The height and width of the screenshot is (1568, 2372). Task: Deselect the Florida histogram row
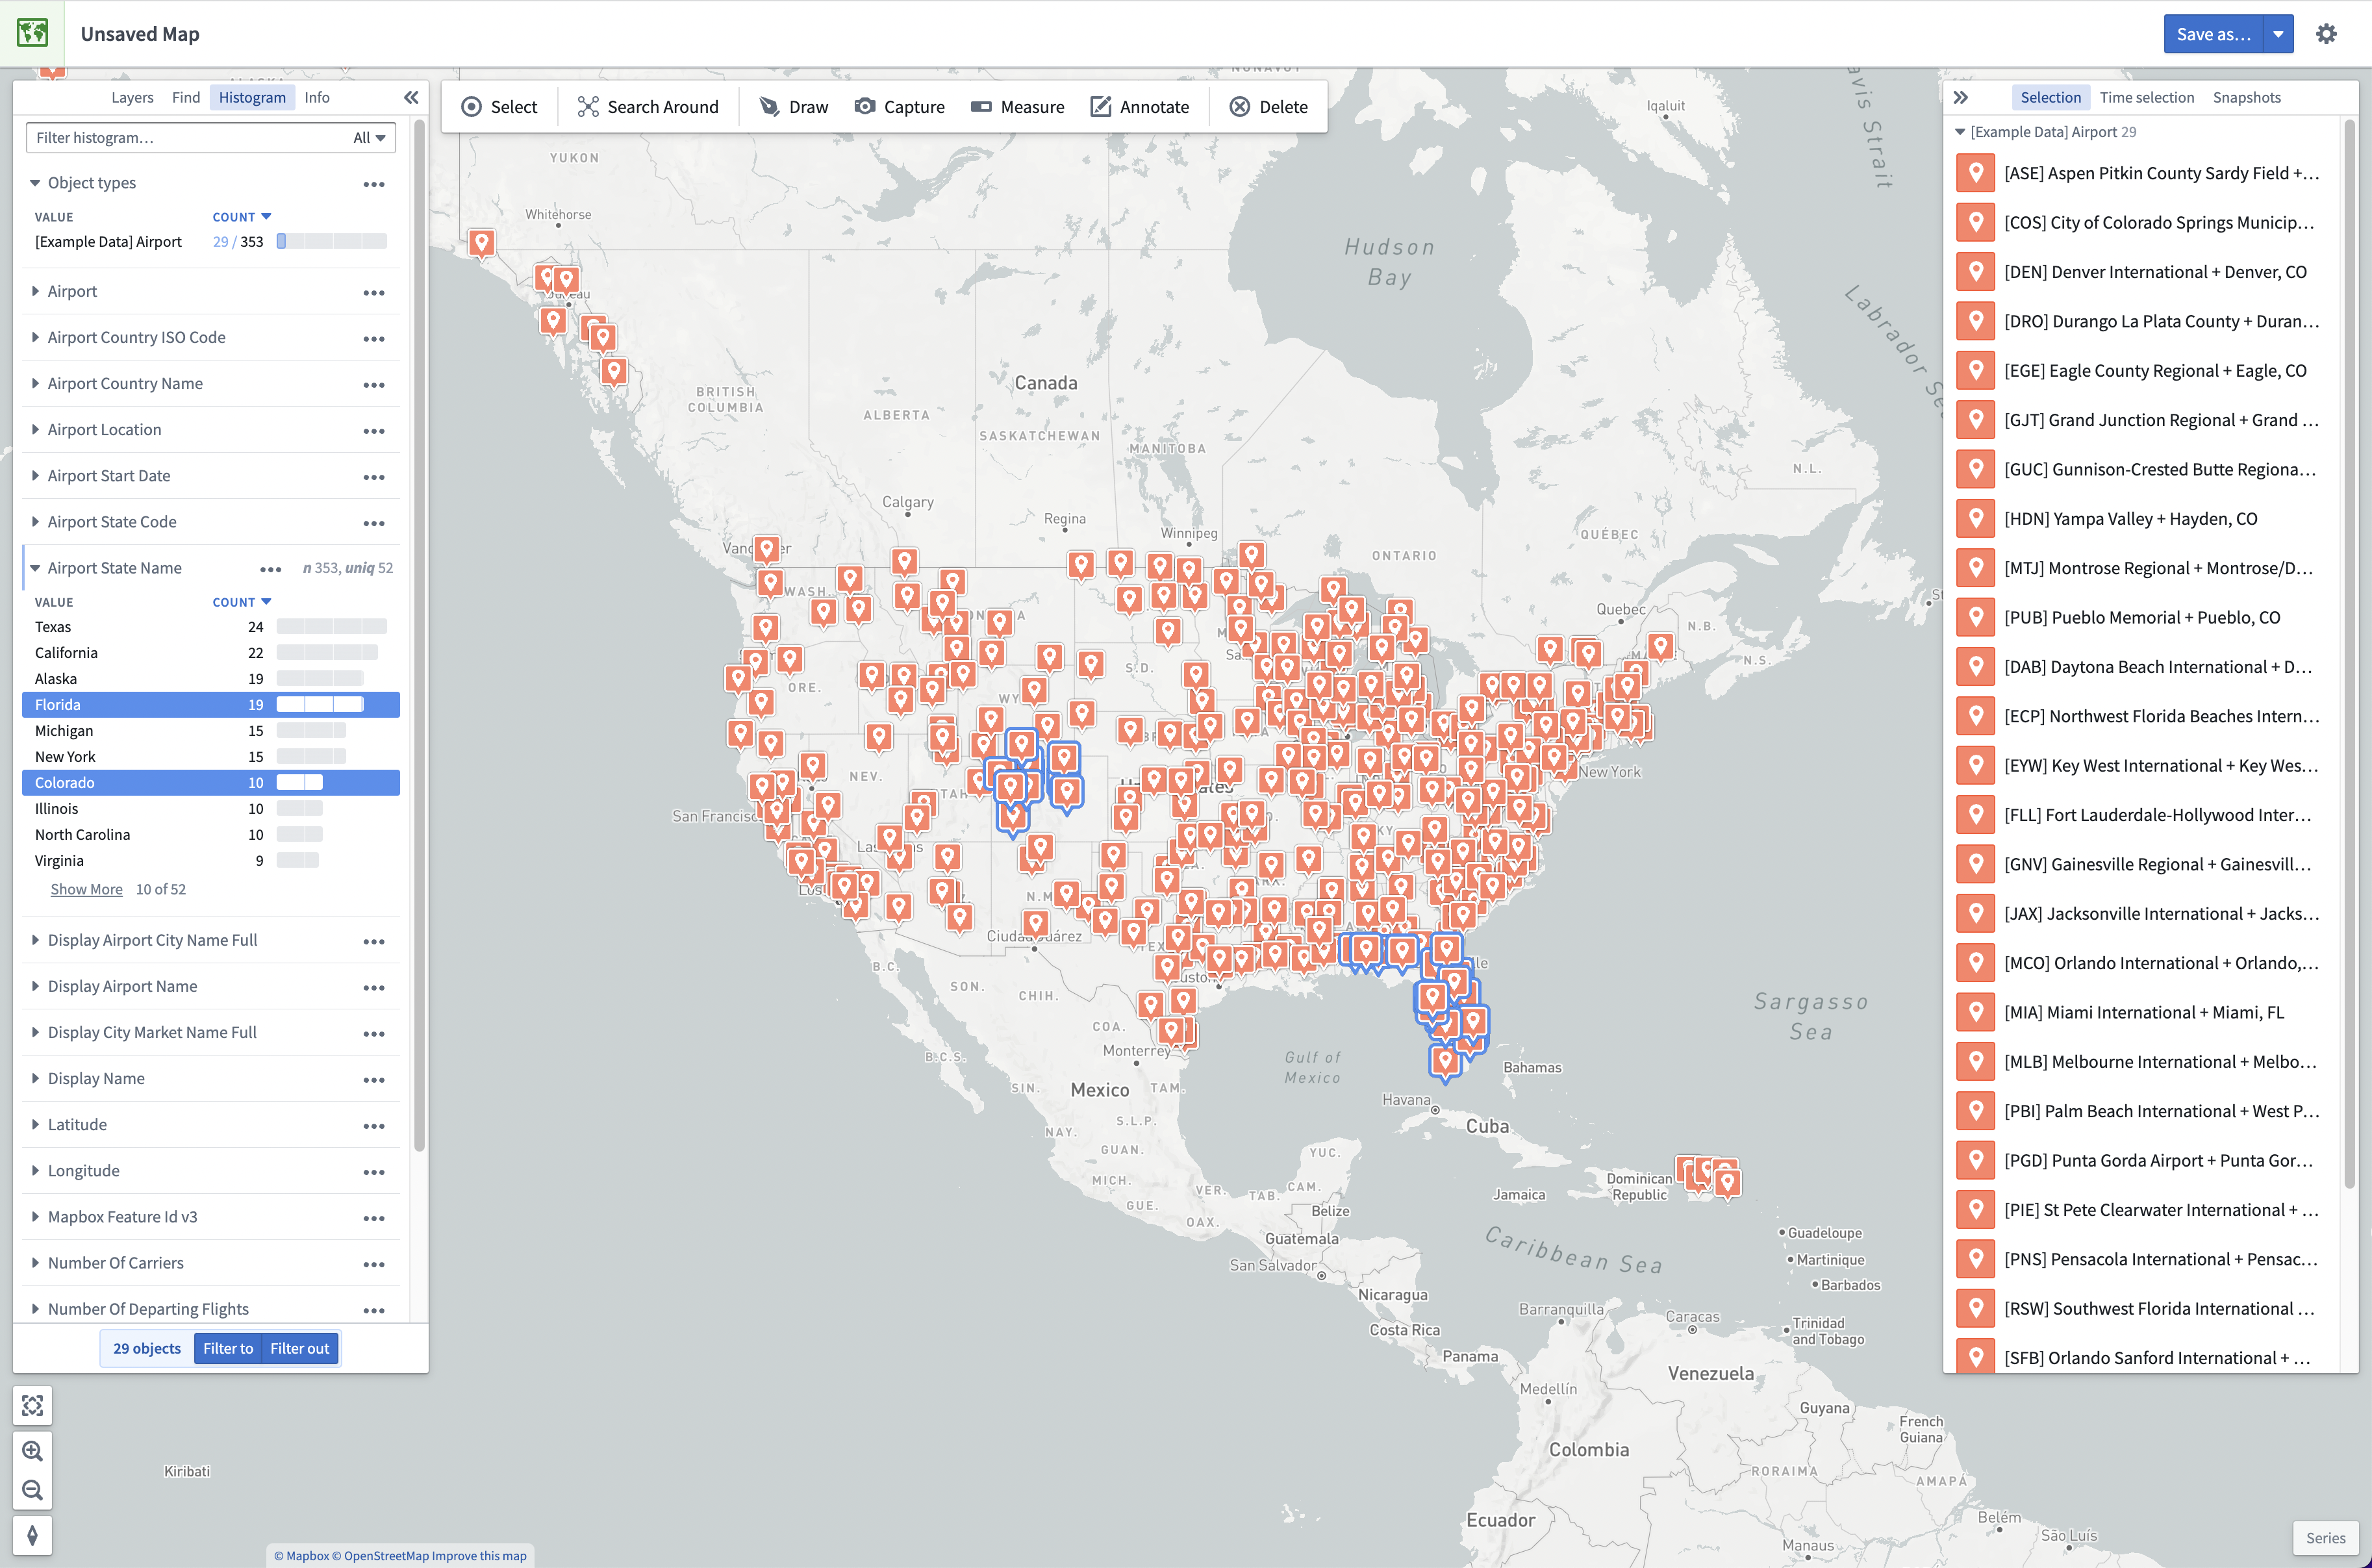tap(211, 705)
